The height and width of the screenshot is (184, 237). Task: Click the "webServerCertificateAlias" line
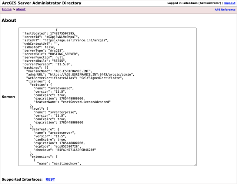click(x=75, y=78)
